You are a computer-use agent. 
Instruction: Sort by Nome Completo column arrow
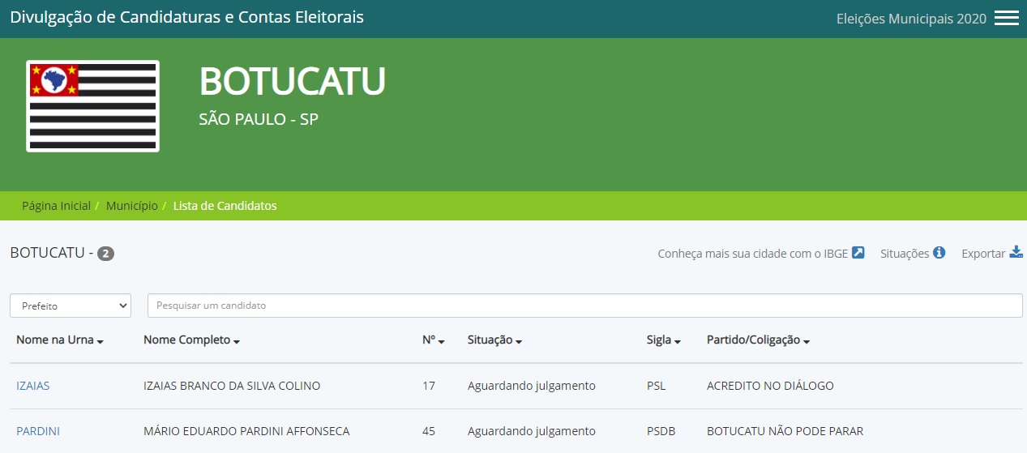237,341
